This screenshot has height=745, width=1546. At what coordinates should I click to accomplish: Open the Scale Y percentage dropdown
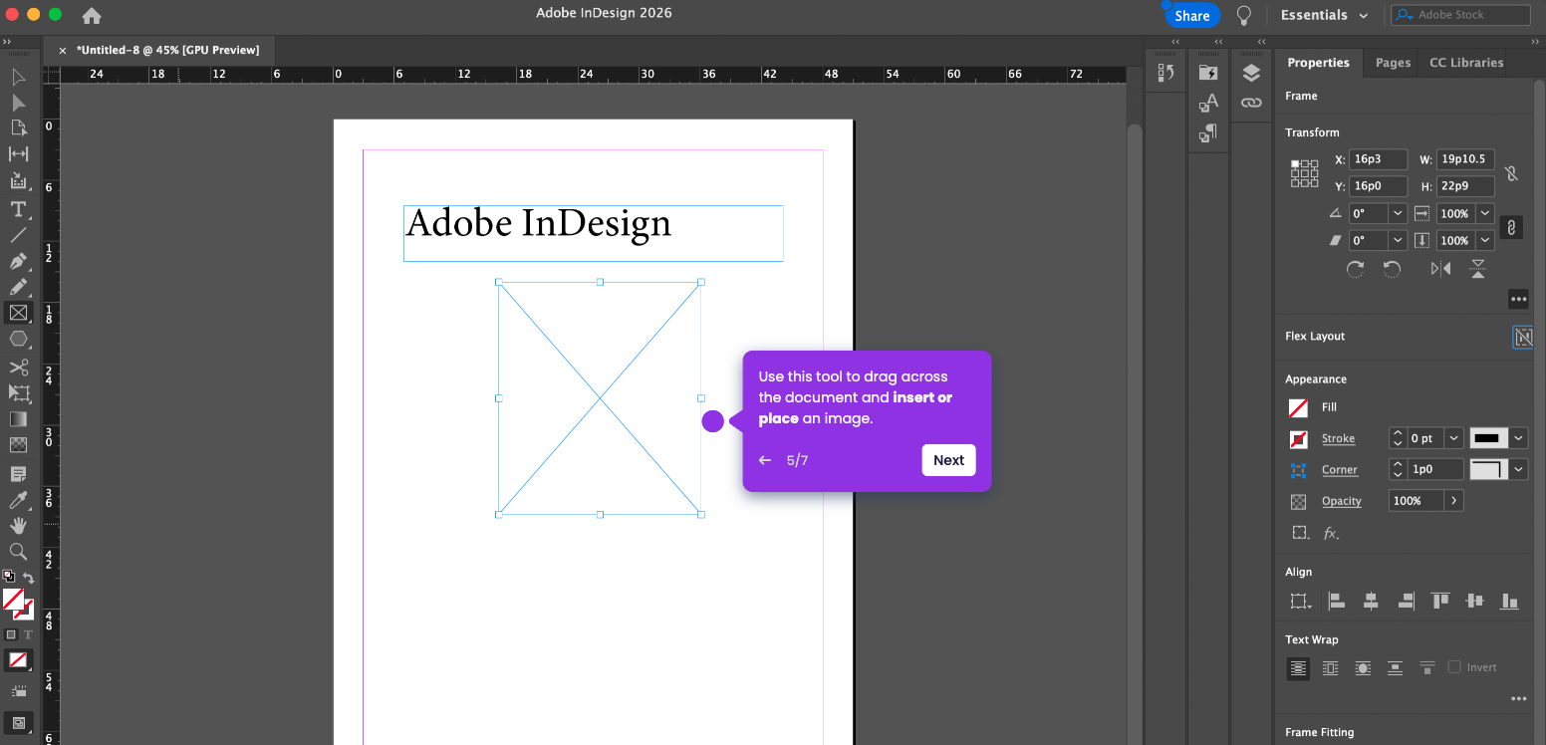pos(1485,240)
